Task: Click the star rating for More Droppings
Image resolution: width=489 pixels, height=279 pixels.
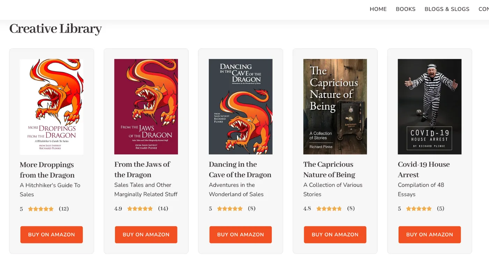Action: (41, 209)
